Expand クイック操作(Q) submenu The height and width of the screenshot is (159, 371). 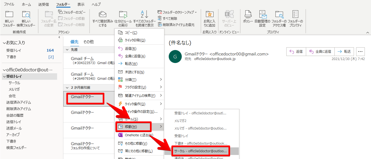click(140, 104)
